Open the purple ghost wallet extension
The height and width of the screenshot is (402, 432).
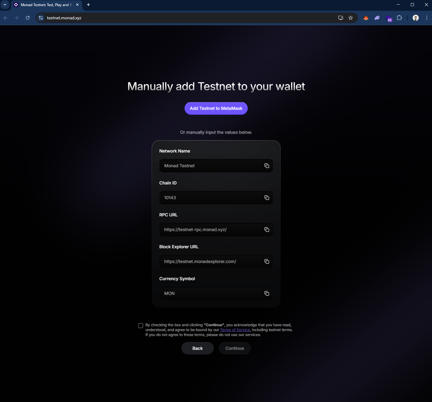pos(377,18)
